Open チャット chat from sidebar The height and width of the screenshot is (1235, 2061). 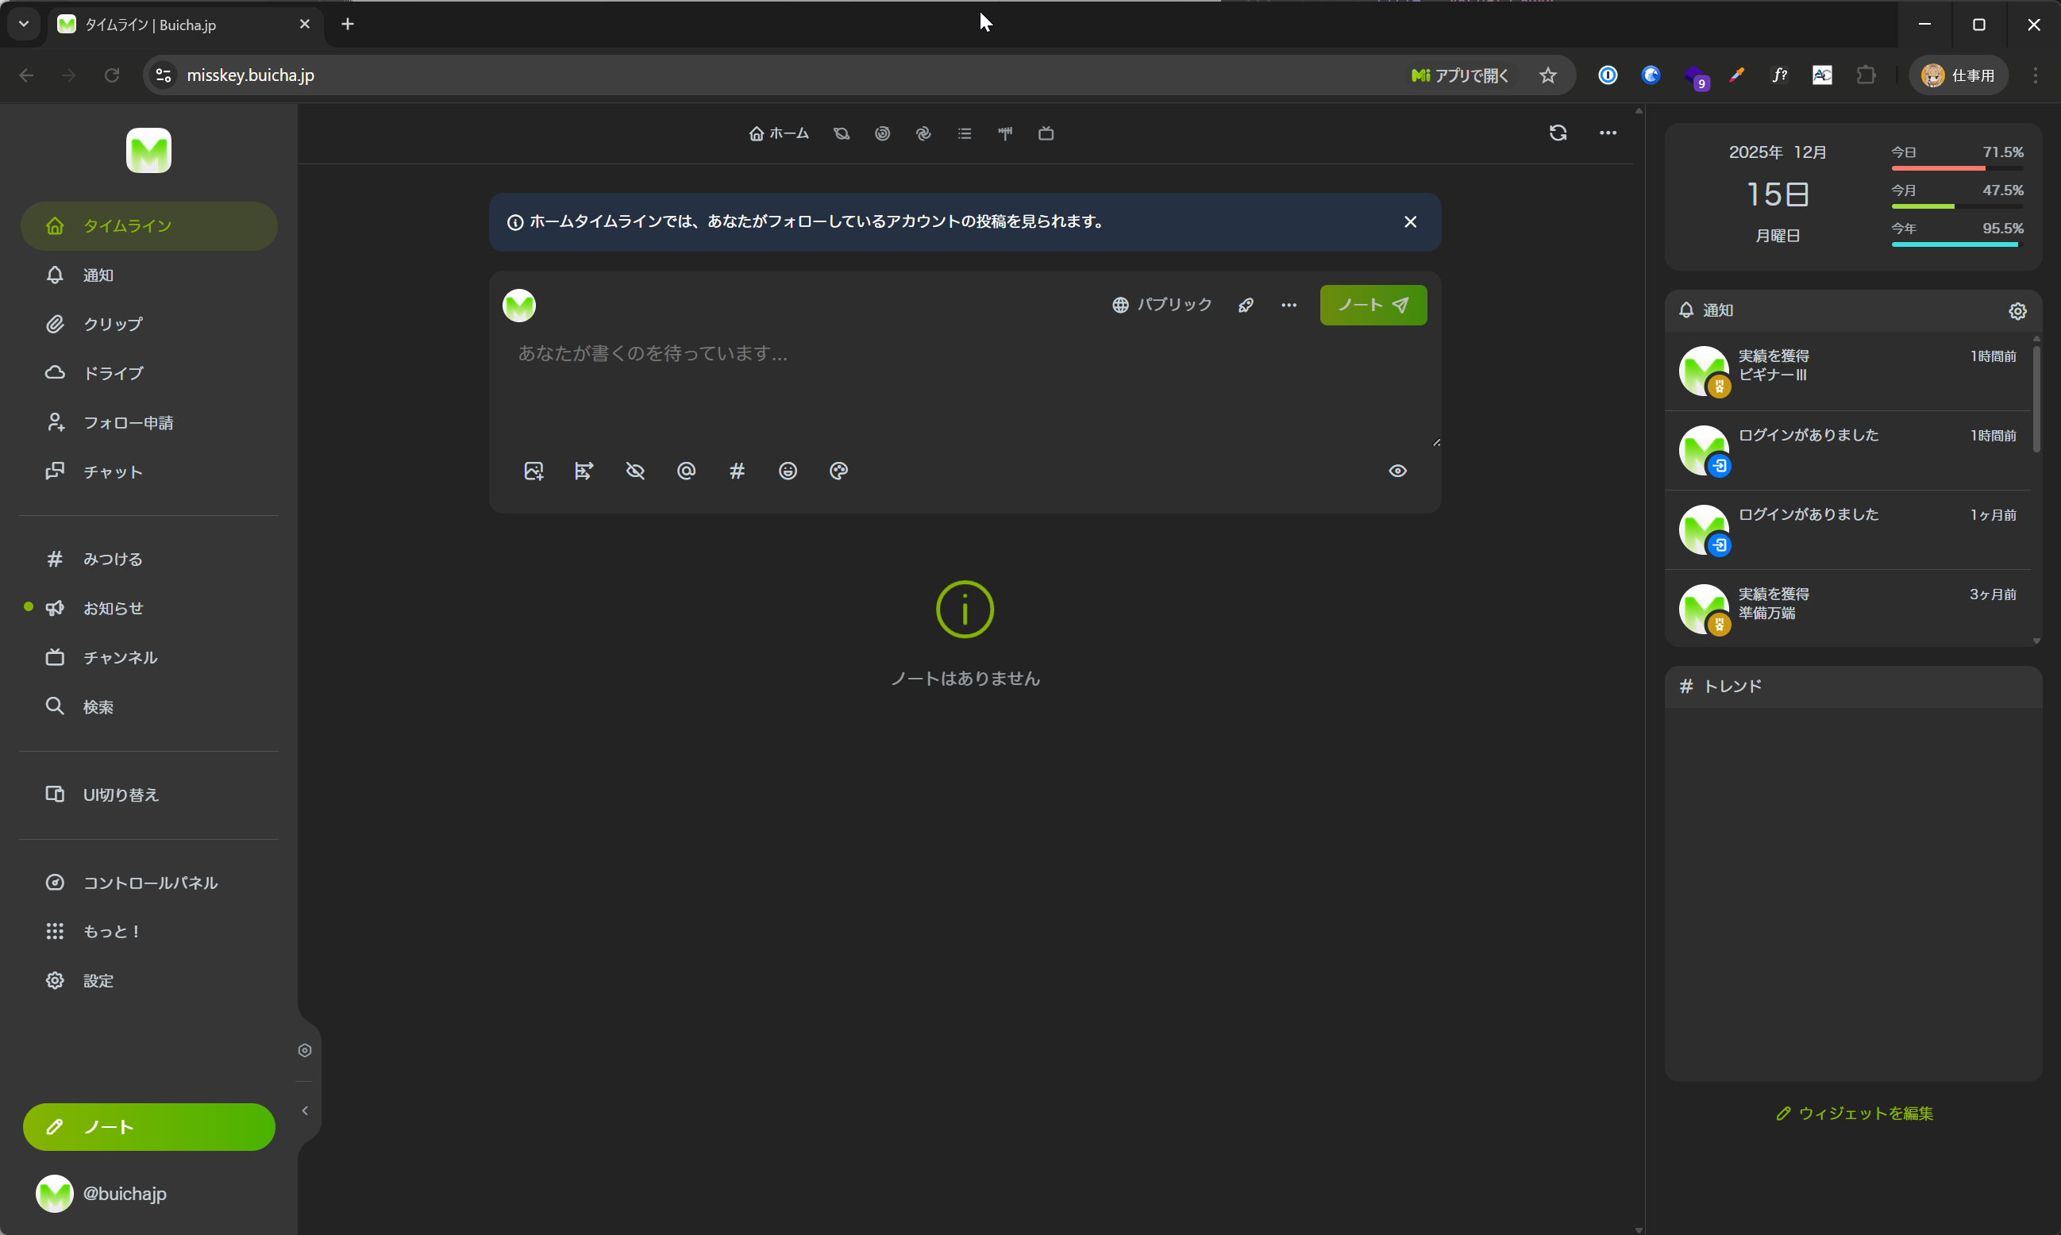(148, 472)
